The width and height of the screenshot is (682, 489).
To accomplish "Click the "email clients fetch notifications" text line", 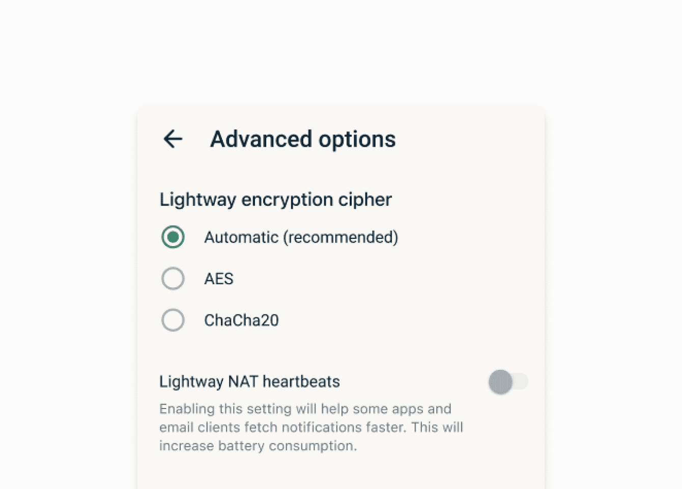I will (x=311, y=427).
